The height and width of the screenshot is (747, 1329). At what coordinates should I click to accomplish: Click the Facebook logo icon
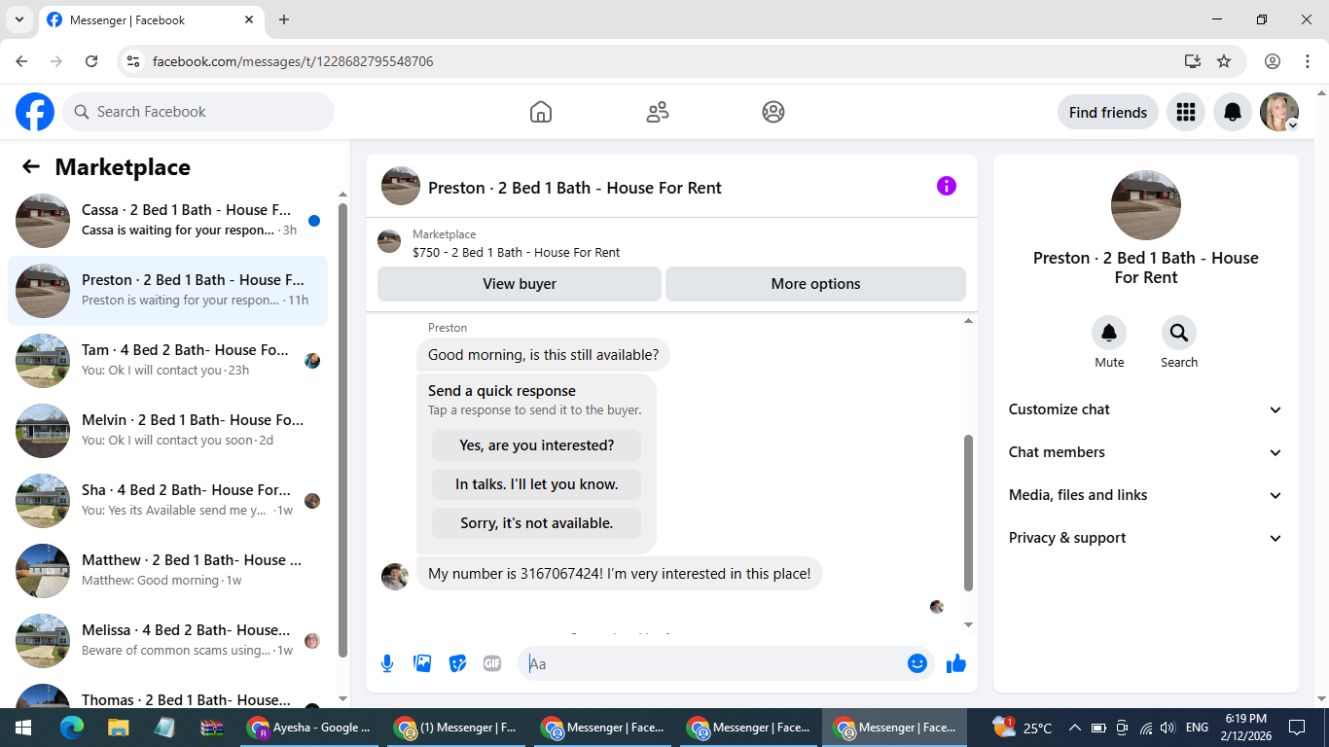pyautogui.click(x=35, y=112)
